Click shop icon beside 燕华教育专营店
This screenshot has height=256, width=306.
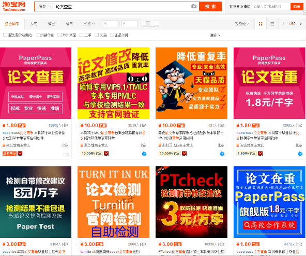[82, 145]
